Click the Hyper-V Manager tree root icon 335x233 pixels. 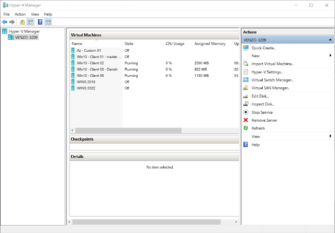pyautogui.click(x=5, y=31)
